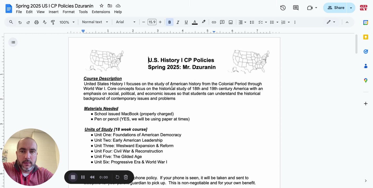Choose a highlight color
373x188 pixels.
203,22
